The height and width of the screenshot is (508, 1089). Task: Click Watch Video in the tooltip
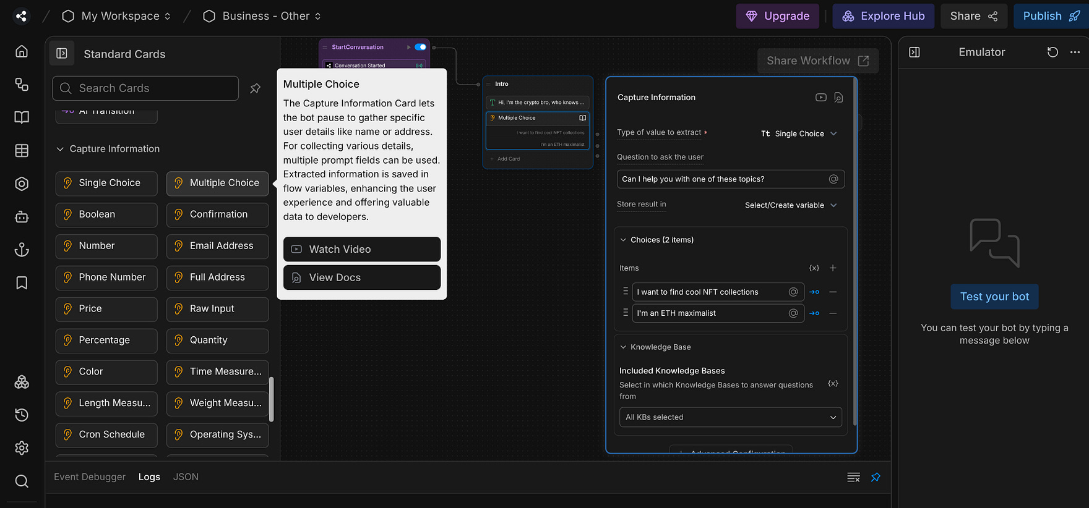click(362, 249)
